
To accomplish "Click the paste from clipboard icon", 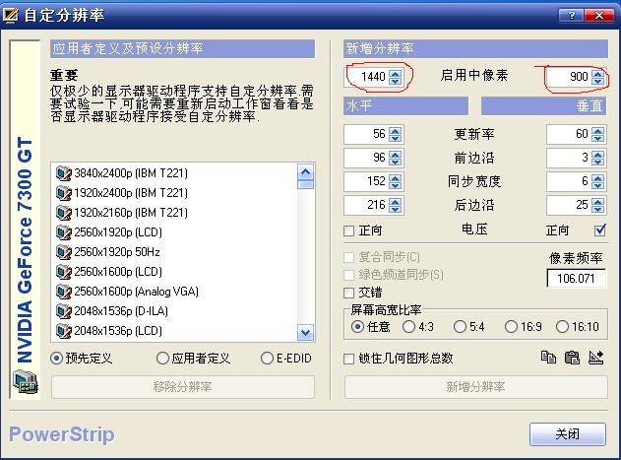I will [572, 358].
